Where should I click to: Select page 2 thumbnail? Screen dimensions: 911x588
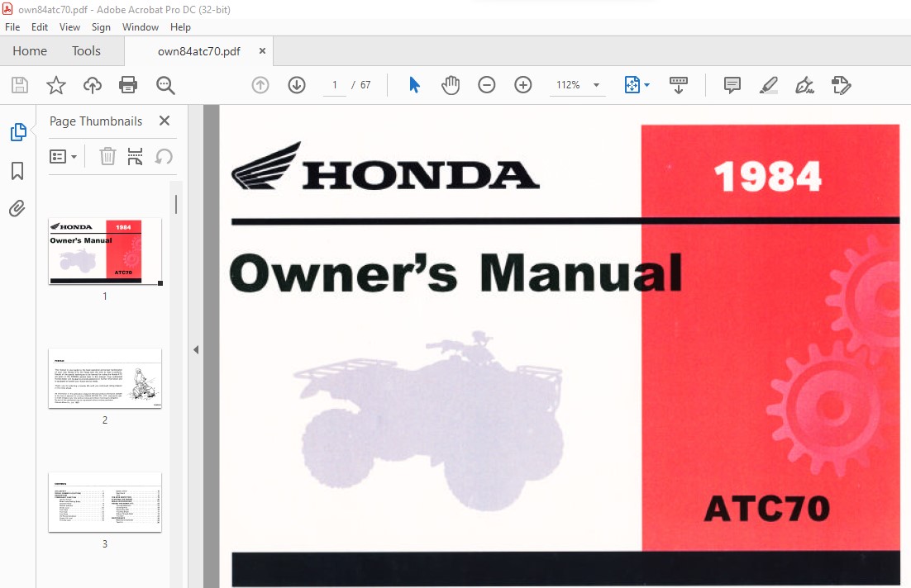[x=105, y=378]
